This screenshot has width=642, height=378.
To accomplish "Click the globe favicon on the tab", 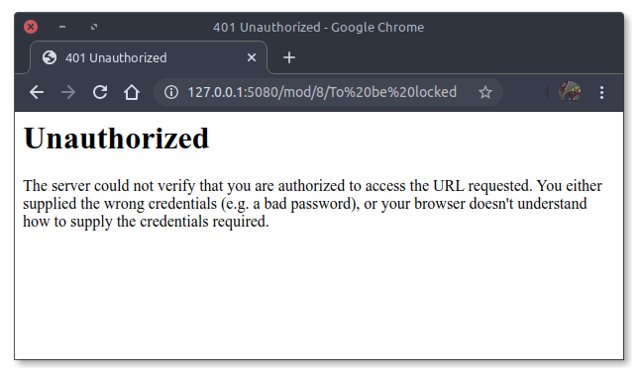I will [50, 57].
